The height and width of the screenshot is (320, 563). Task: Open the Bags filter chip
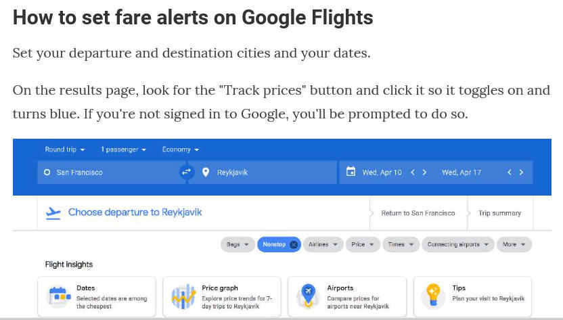pyautogui.click(x=238, y=245)
